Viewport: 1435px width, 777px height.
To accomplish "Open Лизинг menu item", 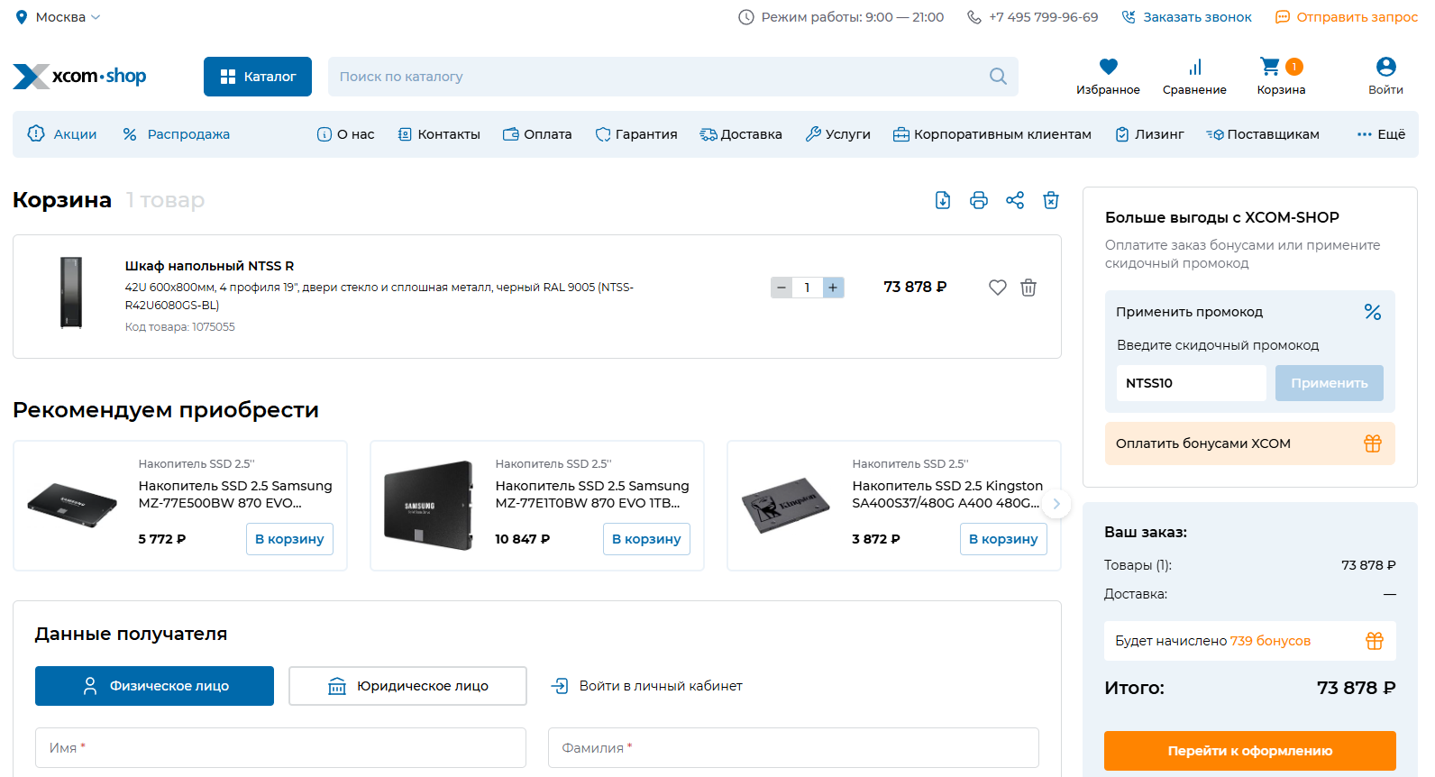I will [x=1149, y=134].
